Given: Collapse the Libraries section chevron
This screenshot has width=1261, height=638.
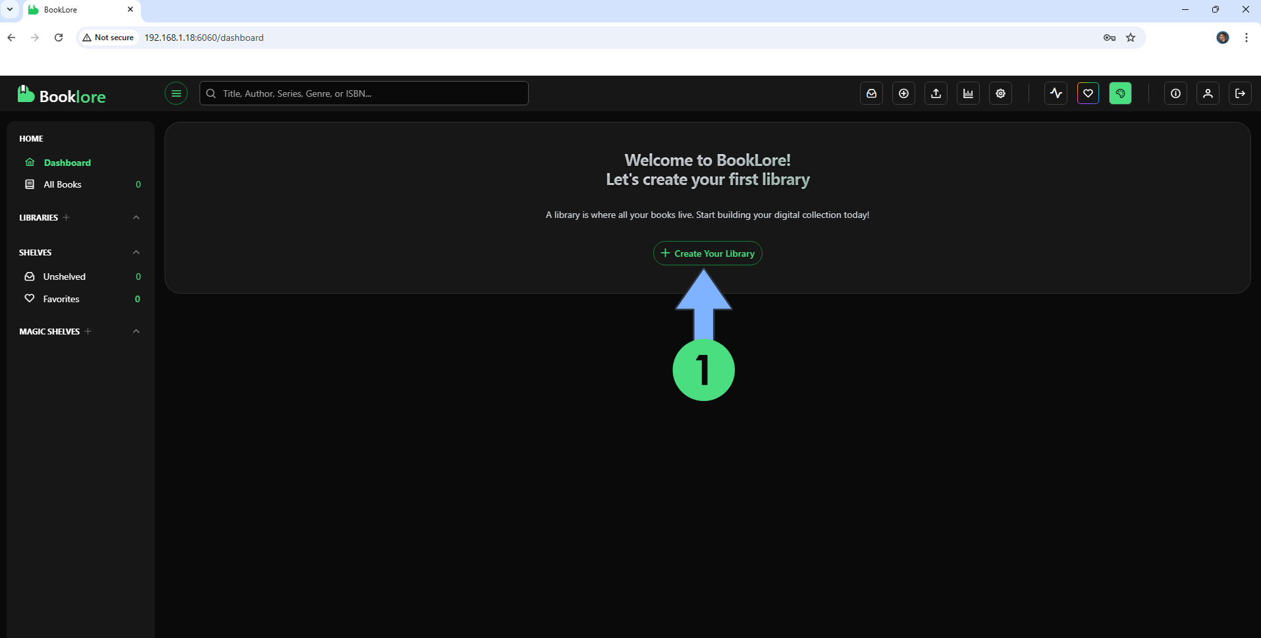Looking at the screenshot, I should [x=136, y=217].
